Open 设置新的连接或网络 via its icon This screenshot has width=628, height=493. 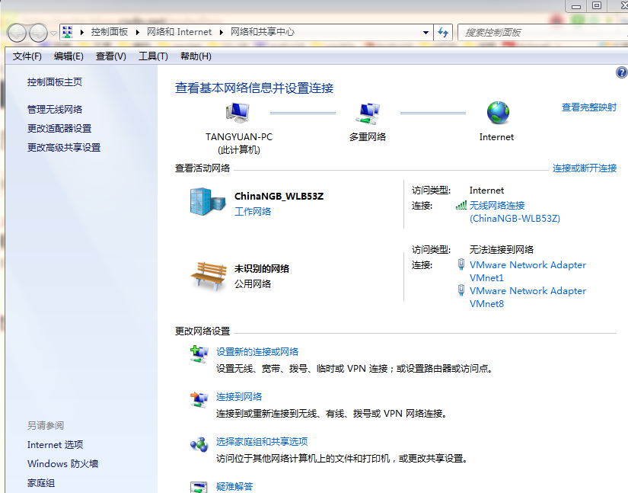point(199,354)
